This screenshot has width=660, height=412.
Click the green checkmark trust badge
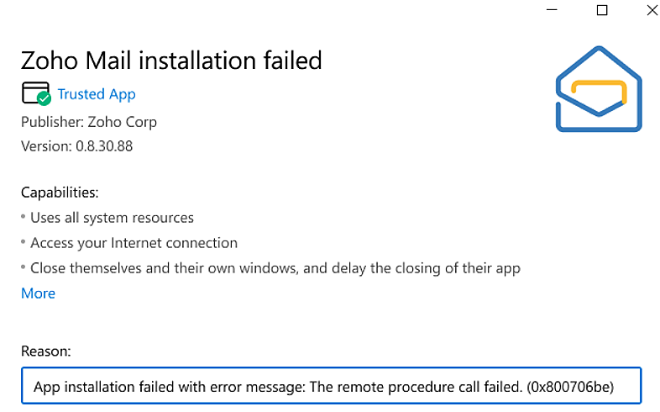coord(45,98)
